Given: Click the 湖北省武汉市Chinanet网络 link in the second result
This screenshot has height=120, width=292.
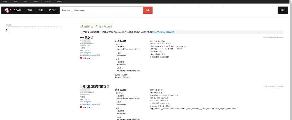Looking at the screenshot, I should coord(90,104).
